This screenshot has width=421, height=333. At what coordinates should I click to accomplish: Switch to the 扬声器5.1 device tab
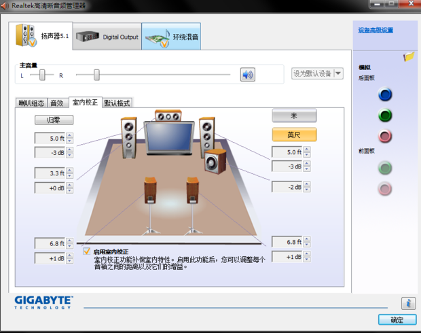41,36
